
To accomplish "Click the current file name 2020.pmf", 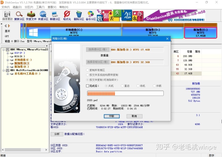I will point(92,100).
